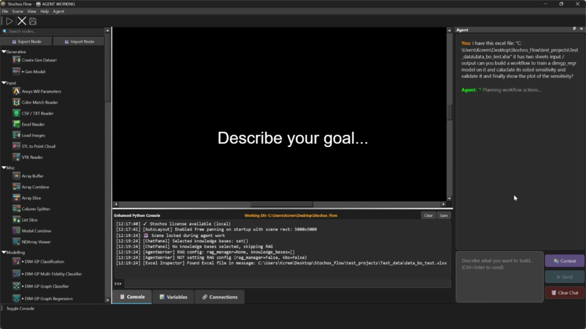The image size is (586, 329).
Task: Pick the STL to Point Cloud icon
Action: click(17, 146)
